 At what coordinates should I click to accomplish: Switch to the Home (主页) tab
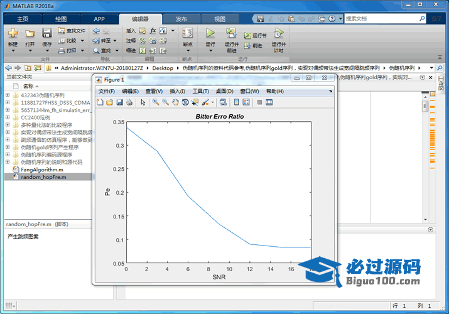click(x=23, y=19)
